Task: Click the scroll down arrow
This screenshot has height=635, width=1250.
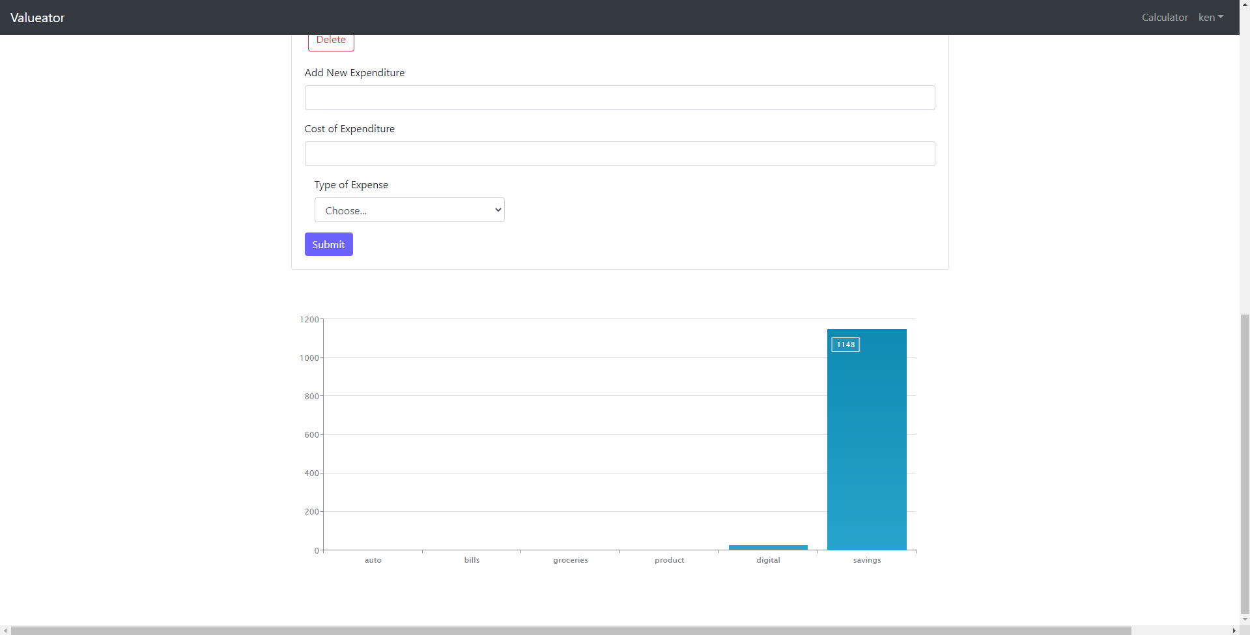Action: (1245, 619)
